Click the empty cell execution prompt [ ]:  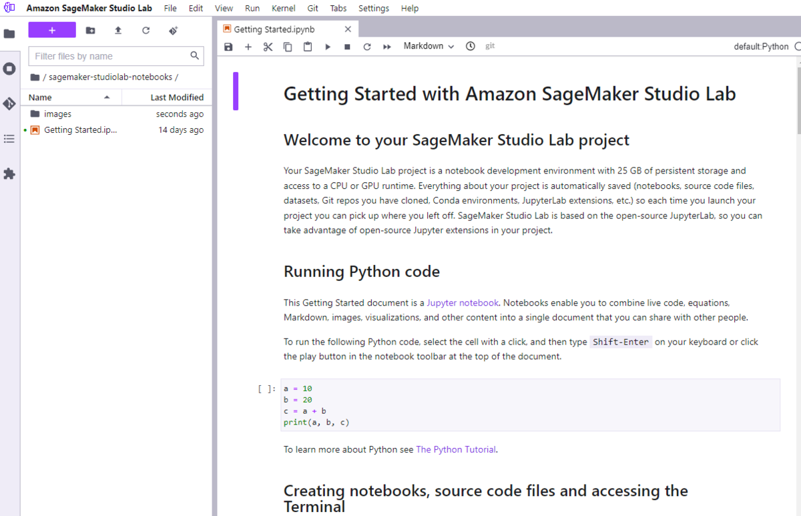(x=266, y=389)
